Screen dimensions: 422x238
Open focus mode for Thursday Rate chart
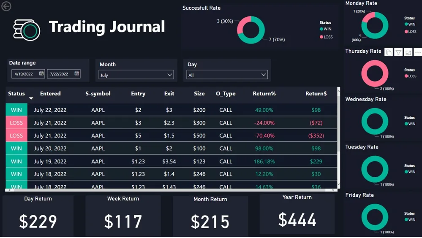click(x=408, y=52)
